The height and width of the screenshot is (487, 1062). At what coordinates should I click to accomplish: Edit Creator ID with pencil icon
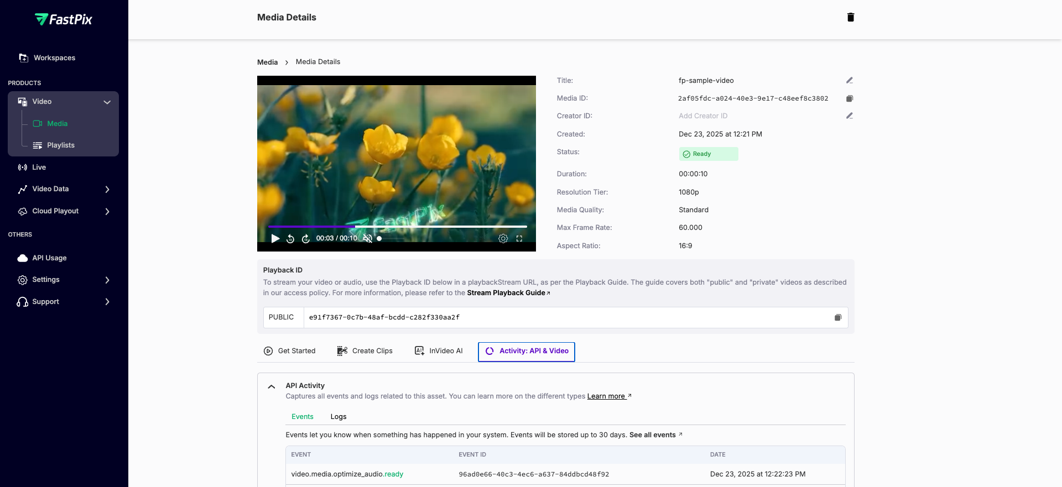click(850, 116)
